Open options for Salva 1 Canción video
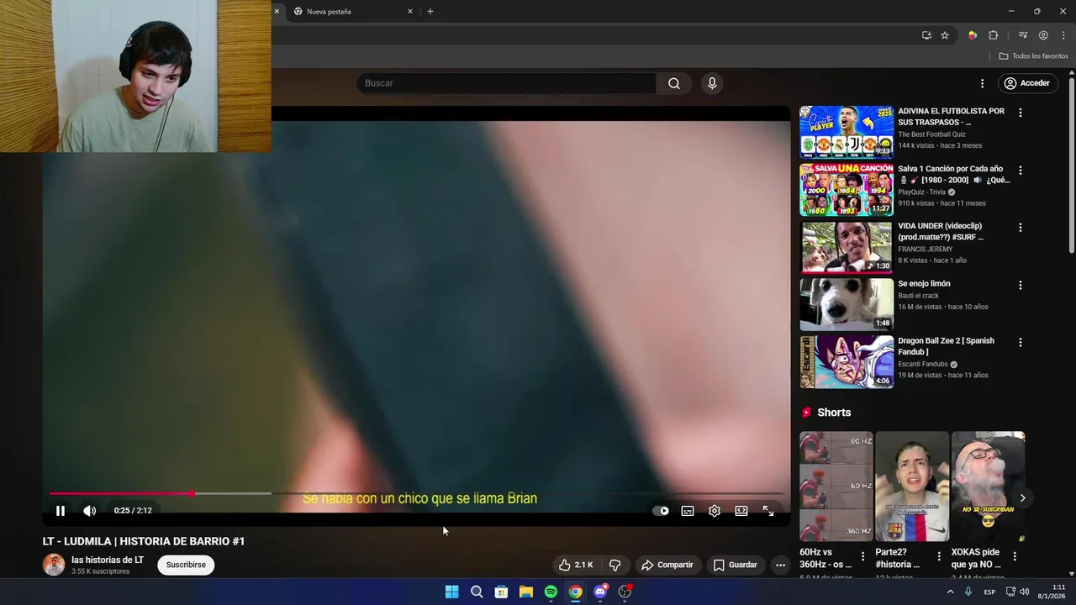The width and height of the screenshot is (1076, 605). click(1021, 170)
